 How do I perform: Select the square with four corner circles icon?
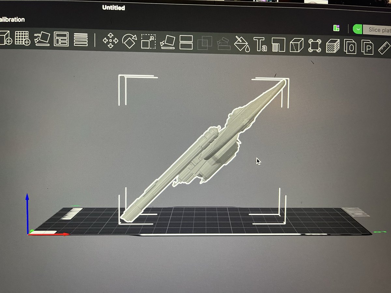[314, 46]
